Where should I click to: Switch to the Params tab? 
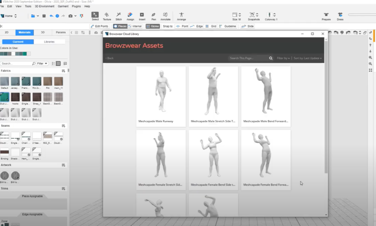pos(61,32)
